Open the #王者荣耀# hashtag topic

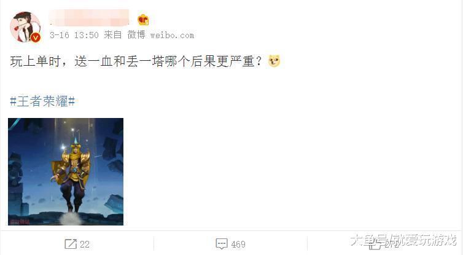click(42, 101)
